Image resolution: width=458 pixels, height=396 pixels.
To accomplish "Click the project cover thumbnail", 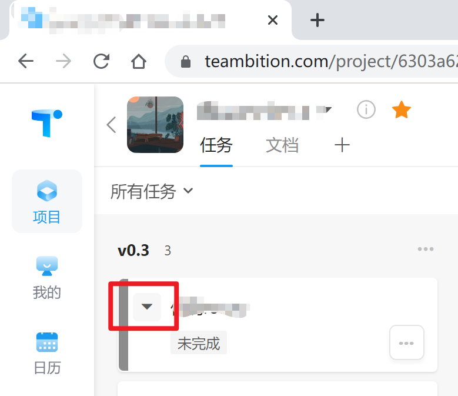I will click(x=155, y=125).
